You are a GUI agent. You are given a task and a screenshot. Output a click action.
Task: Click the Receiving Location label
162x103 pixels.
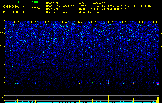click(60, 6)
